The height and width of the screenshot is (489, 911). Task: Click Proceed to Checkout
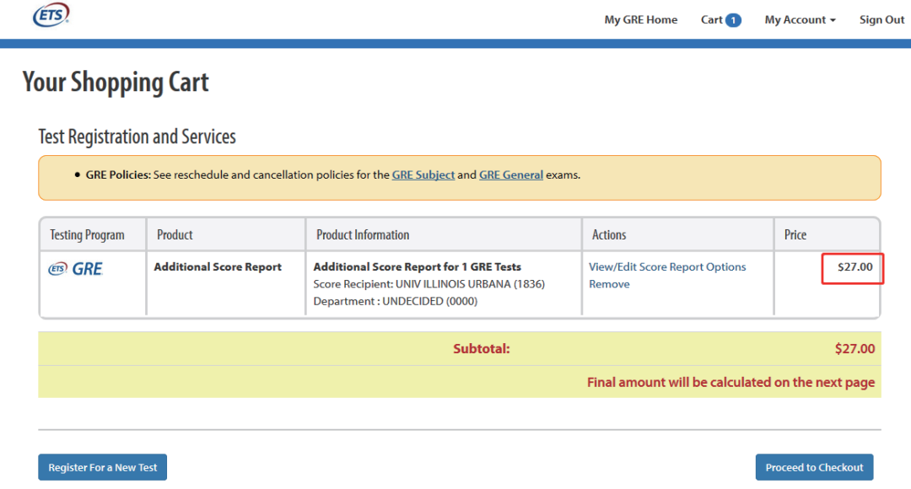point(814,468)
